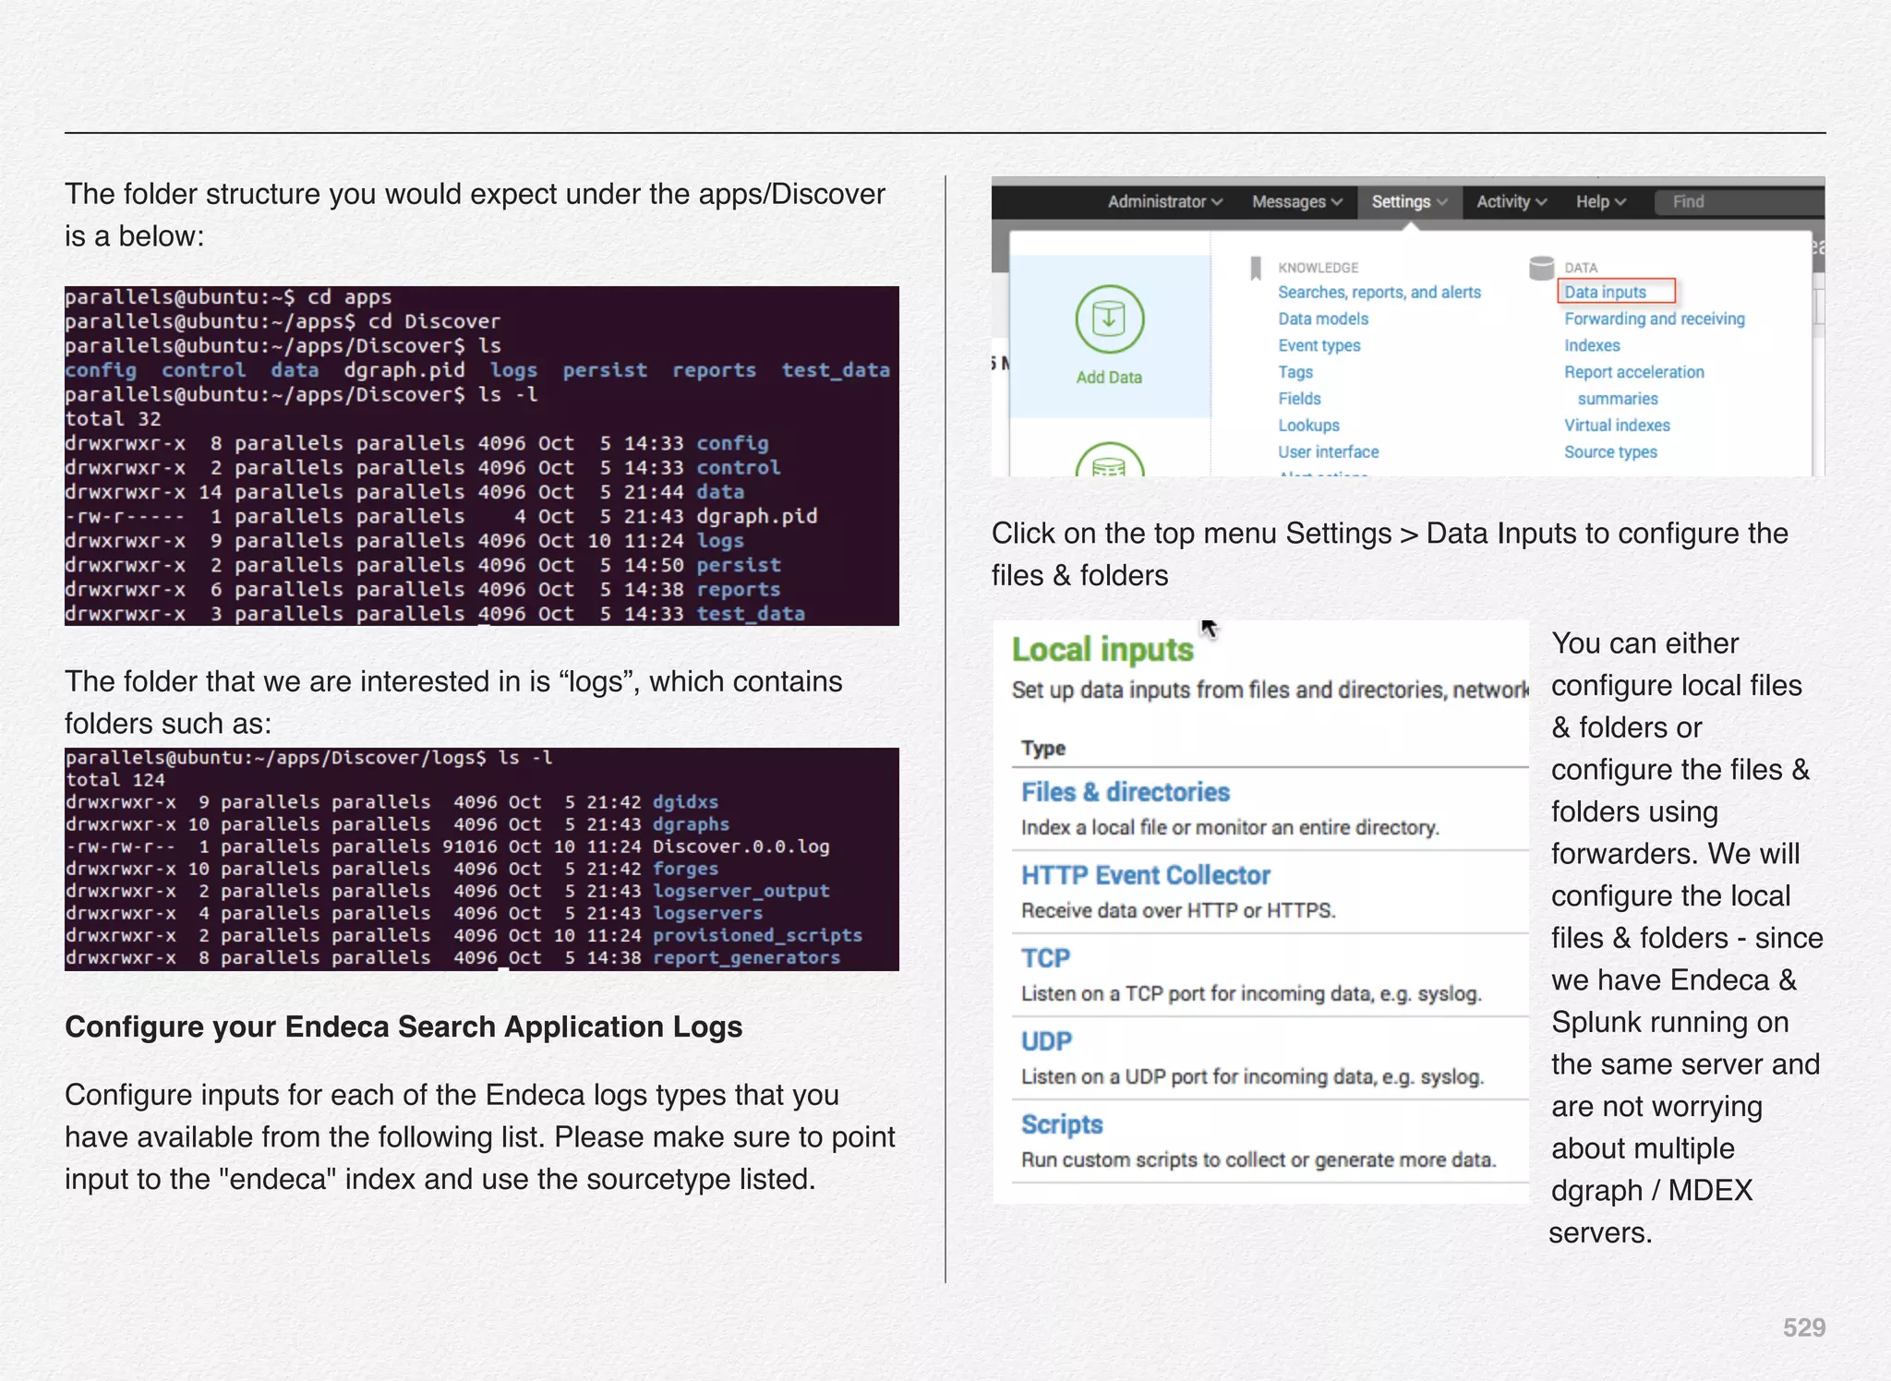Select the UDP input type
The width and height of the screenshot is (1891, 1381).
[1046, 1041]
